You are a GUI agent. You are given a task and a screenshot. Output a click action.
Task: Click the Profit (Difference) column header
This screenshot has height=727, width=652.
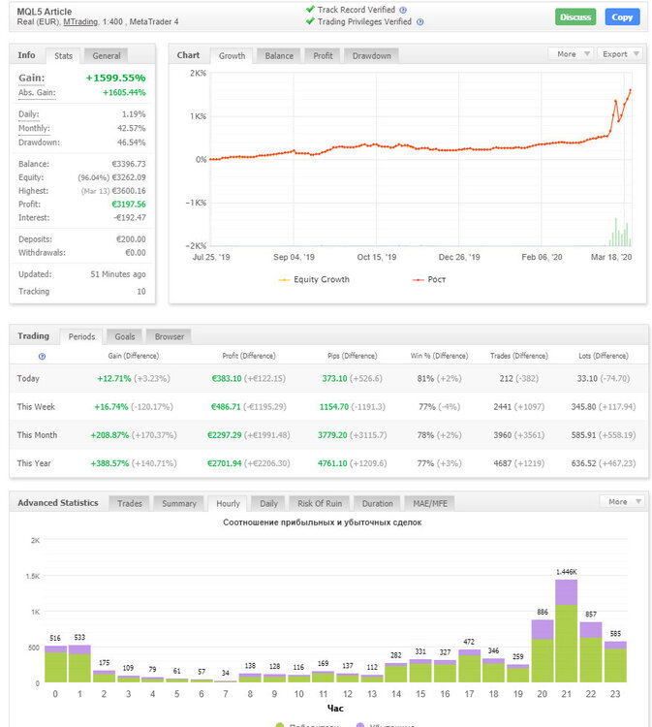pos(249,356)
